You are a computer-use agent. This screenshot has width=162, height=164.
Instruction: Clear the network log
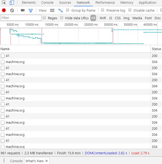[x=12, y=11]
